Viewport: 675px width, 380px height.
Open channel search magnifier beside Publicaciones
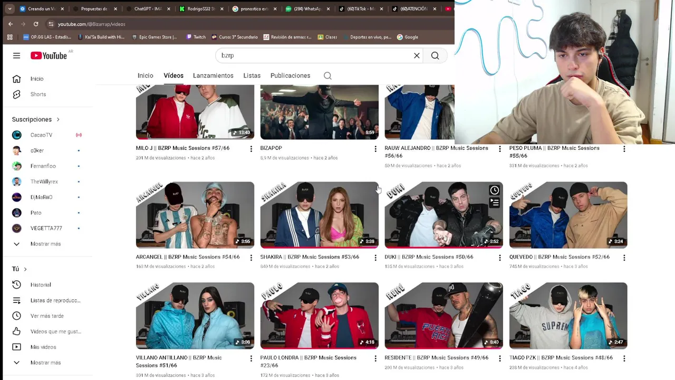point(327,75)
